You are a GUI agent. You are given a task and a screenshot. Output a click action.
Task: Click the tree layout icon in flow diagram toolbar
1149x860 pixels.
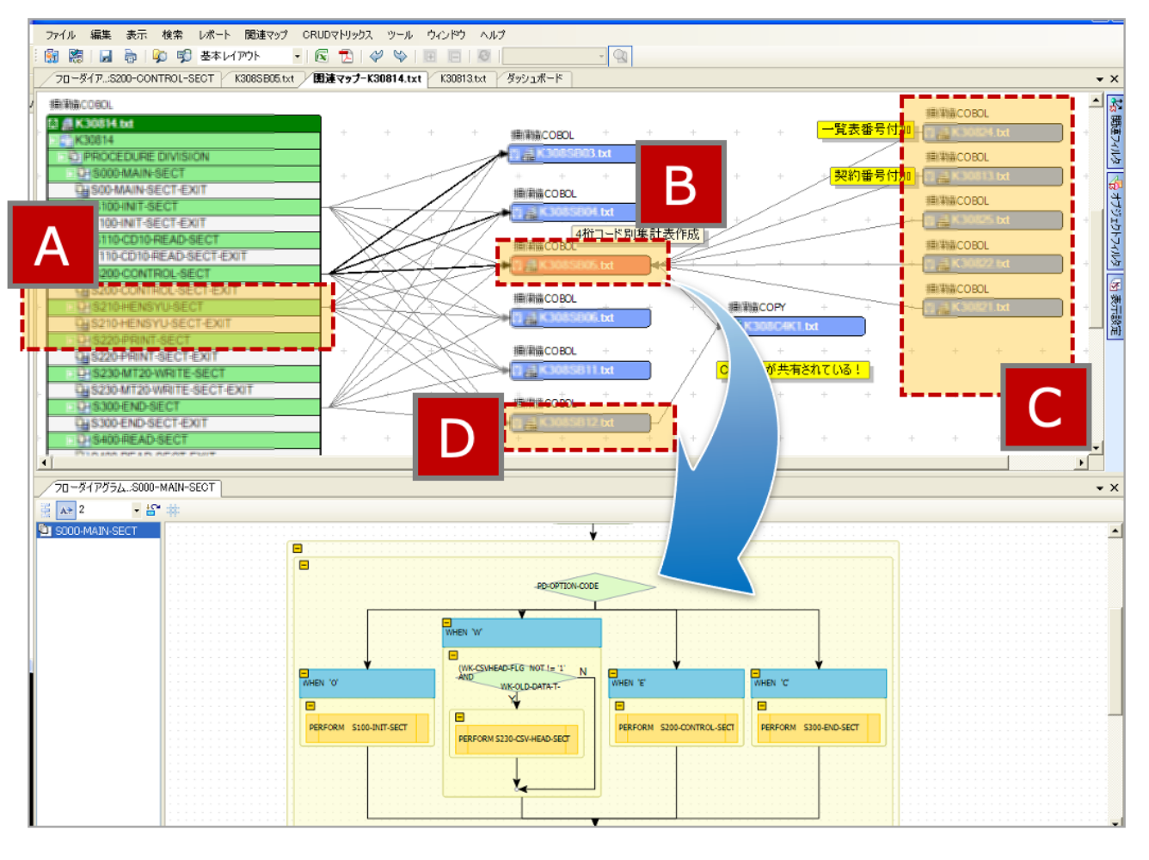[x=46, y=510]
